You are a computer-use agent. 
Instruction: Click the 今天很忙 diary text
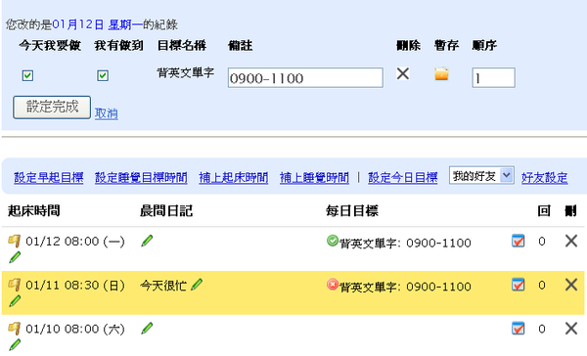(163, 286)
